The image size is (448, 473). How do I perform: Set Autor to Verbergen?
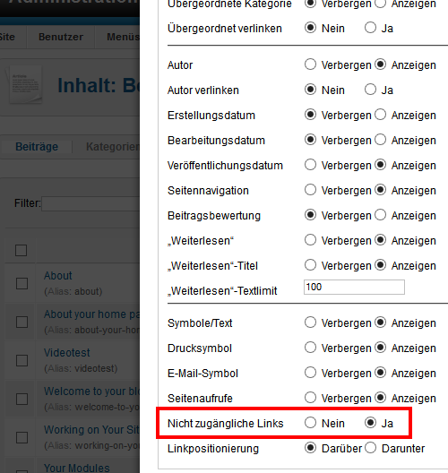pyautogui.click(x=310, y=64)
